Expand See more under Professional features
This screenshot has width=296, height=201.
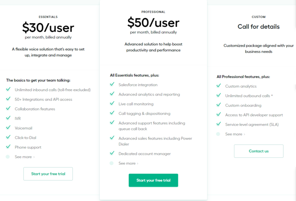tap(128, 163)
